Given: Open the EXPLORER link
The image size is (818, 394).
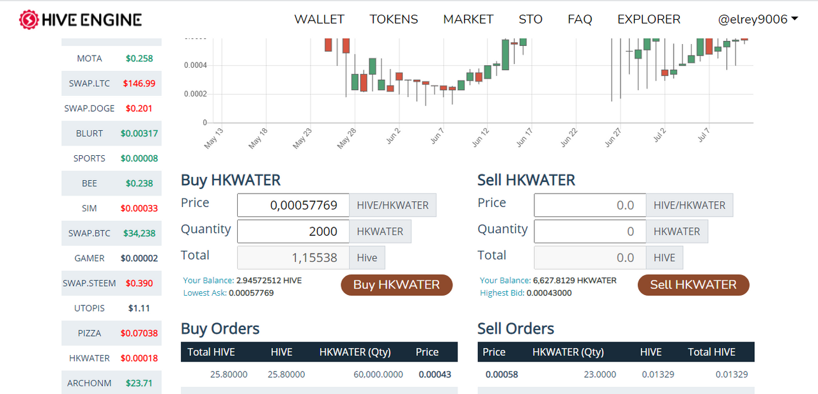Looking at the screenshot, I should point(649,19).
